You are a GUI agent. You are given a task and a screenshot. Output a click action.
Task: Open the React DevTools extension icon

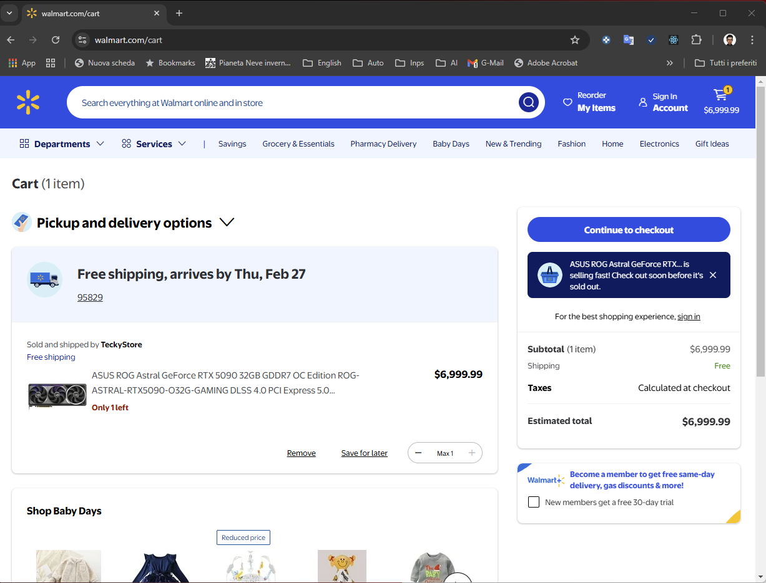click(x=674, y=40)
